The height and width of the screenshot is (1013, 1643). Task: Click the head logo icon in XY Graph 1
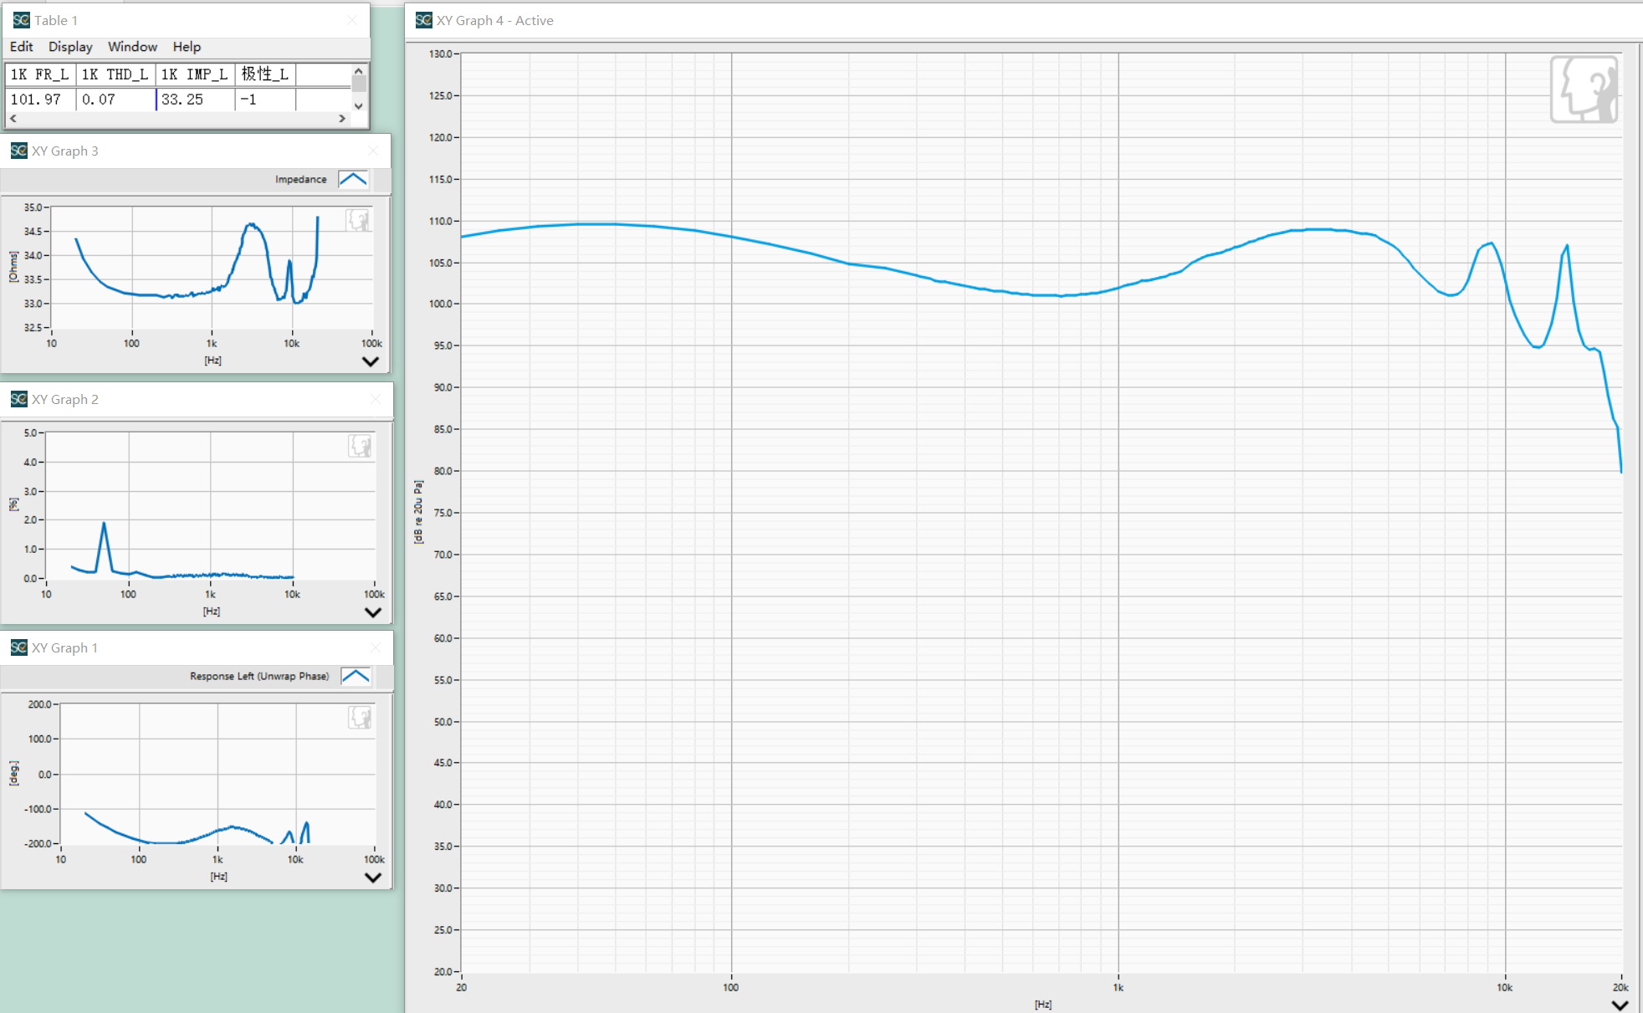pyautogui.click(x=360, y=717)
